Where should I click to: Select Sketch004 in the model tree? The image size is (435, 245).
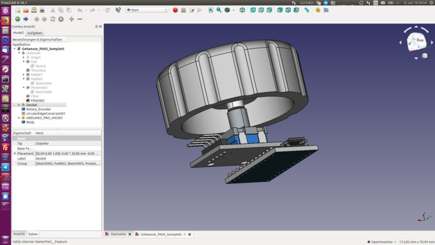point(43,83)
